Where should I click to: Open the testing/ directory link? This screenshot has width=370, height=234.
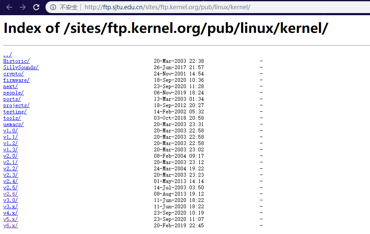pyautogui.click(x=15, y=112)
